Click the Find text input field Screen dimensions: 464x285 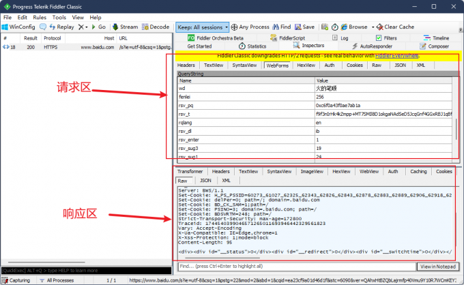(297, 267)
